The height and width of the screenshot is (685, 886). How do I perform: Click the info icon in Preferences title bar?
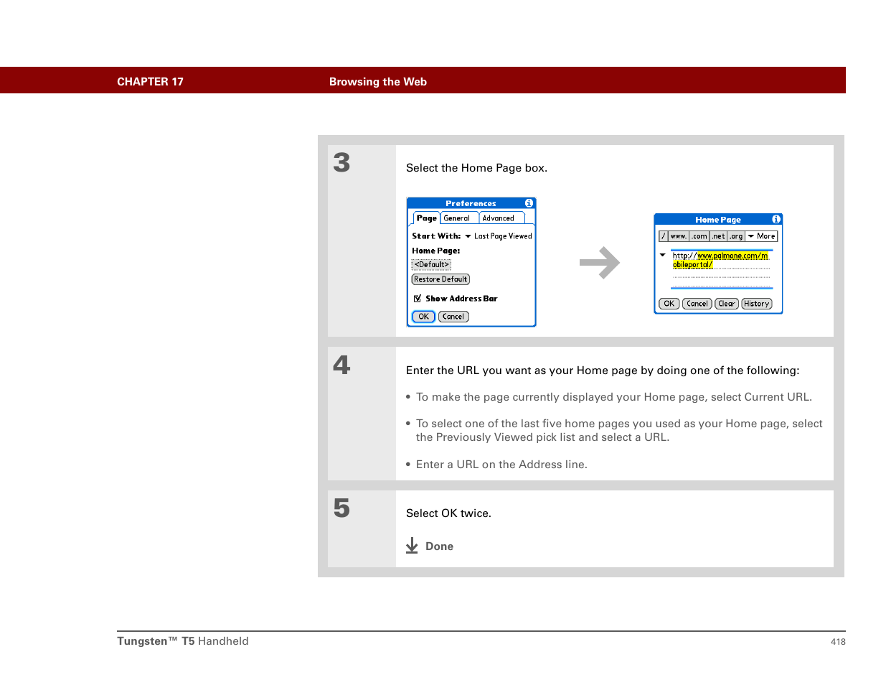tap(529, 203)
